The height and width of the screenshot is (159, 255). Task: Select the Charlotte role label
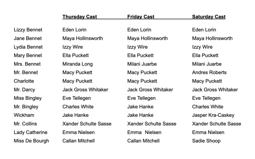[24, 81]
